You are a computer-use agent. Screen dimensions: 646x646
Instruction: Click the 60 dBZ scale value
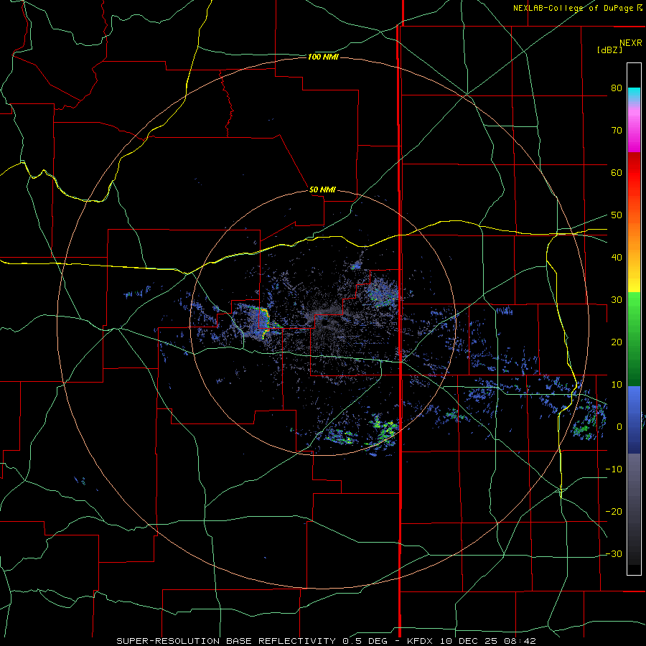pyautogui.click(x=617, y=173)
